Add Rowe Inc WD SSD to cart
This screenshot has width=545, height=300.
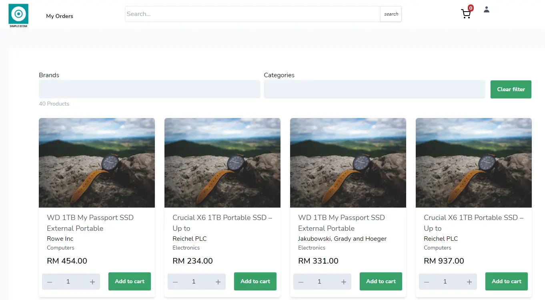(130, 281)
